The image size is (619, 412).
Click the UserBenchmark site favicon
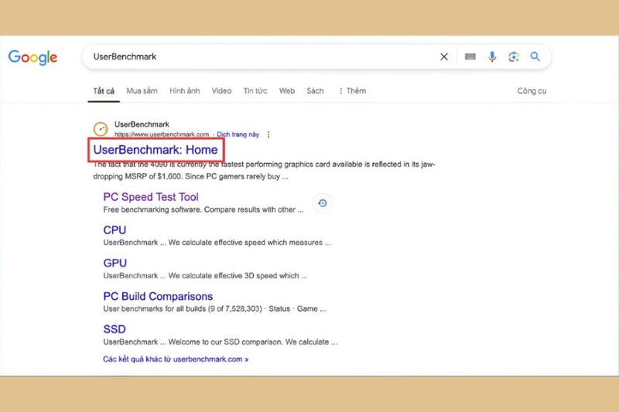(x=101, y=129)
